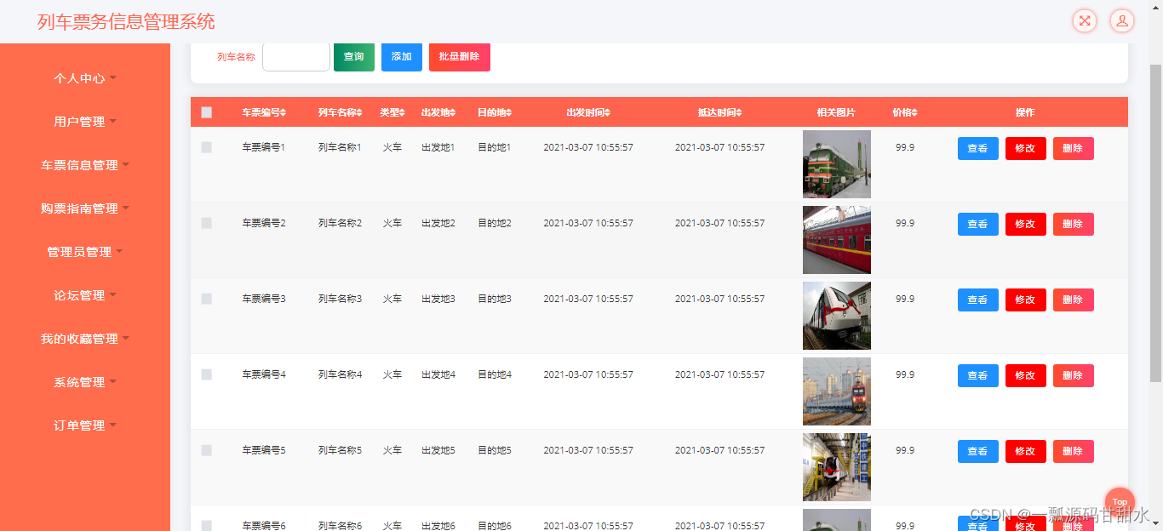Expand the 我的收藏管理 sidebar menu

pos(85,339)
